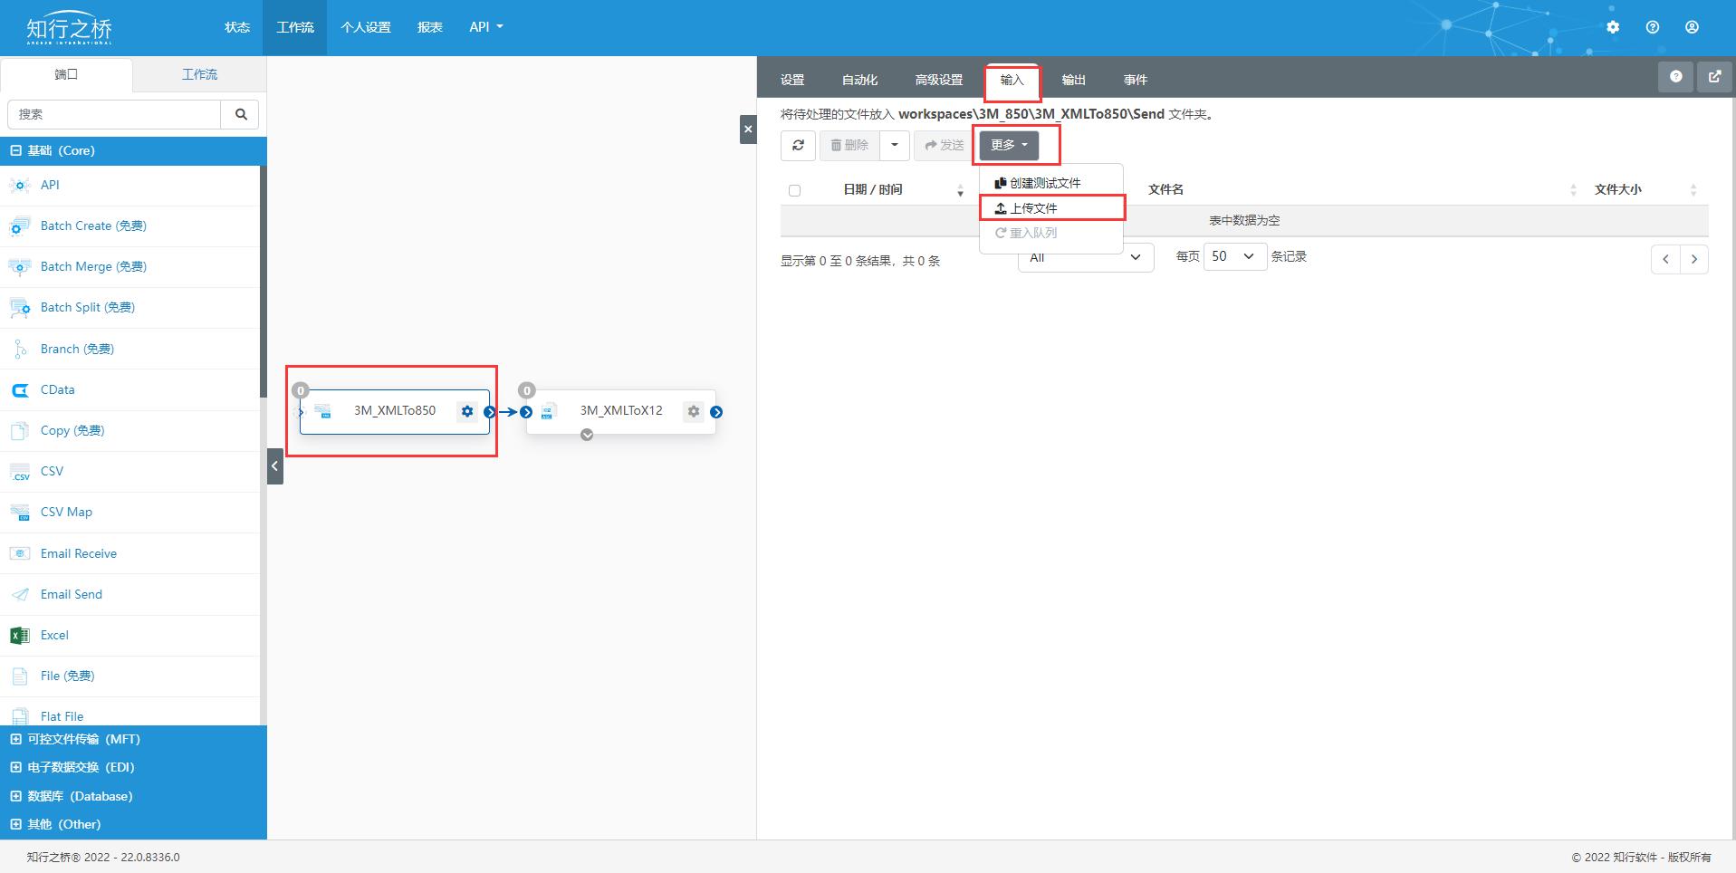Click the search magnifier button
Viewport: 1736px width, 873px height.
click(241, 114)
